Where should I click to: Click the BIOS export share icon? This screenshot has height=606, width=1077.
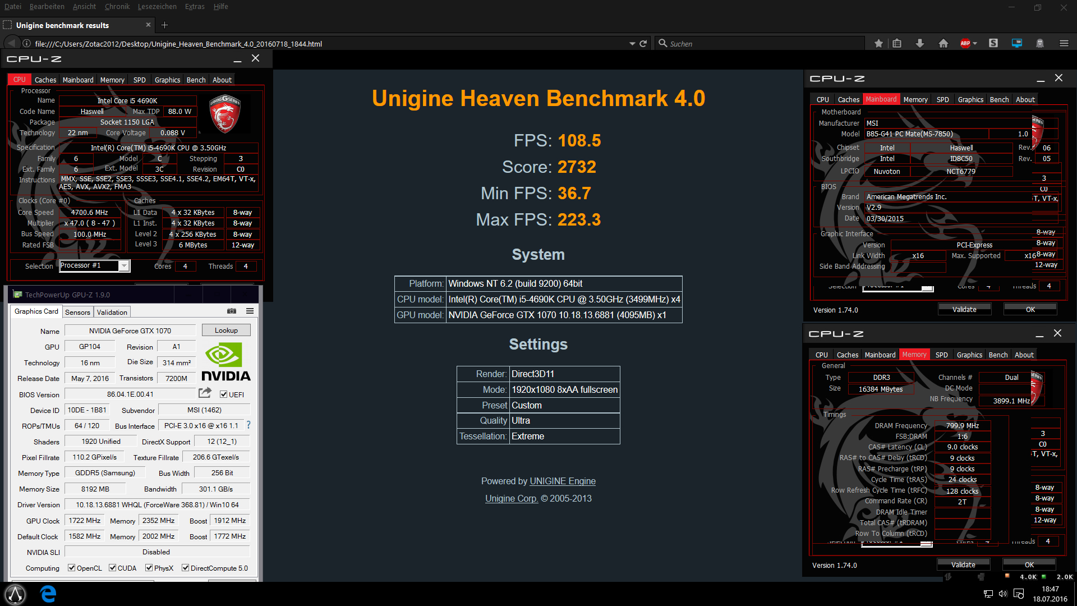[205, 393]
